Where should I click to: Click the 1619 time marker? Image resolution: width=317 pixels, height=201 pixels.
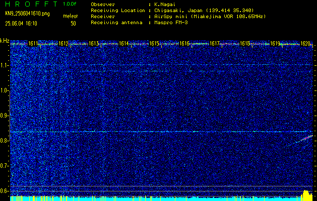point(275,43)
